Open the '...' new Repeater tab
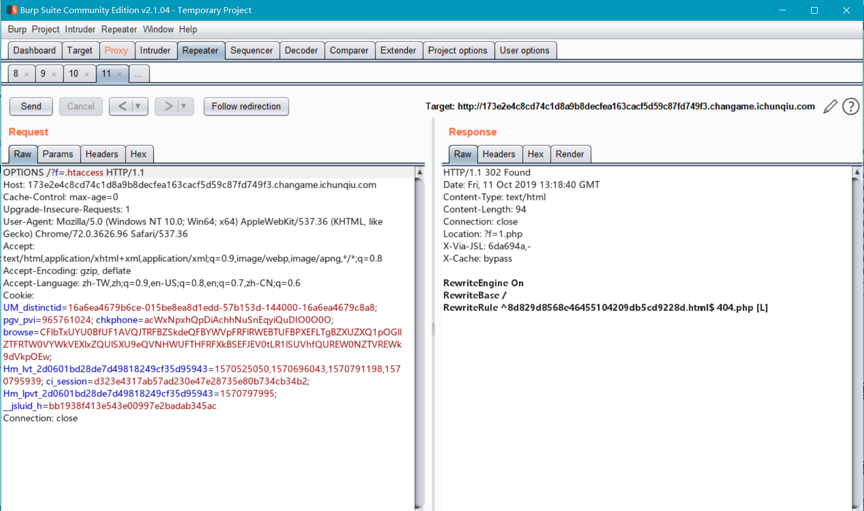Image resolution: width=864 pixels, height=511 pixels. point(139,74)
